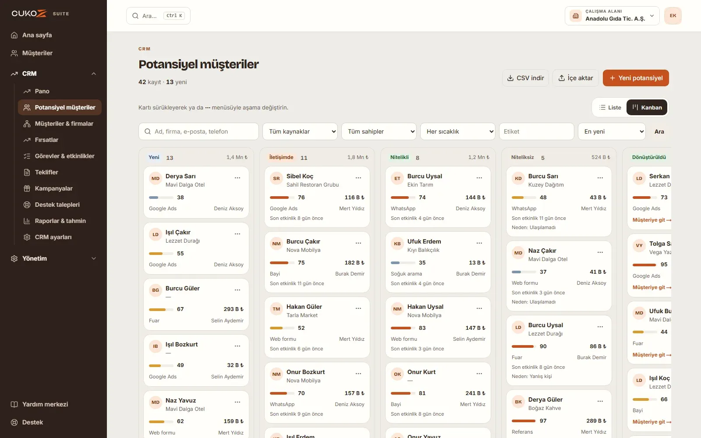Viewport: 701px width, 438px height.
Task: Click score bar on Hakan Güler card
Action: 282,328
